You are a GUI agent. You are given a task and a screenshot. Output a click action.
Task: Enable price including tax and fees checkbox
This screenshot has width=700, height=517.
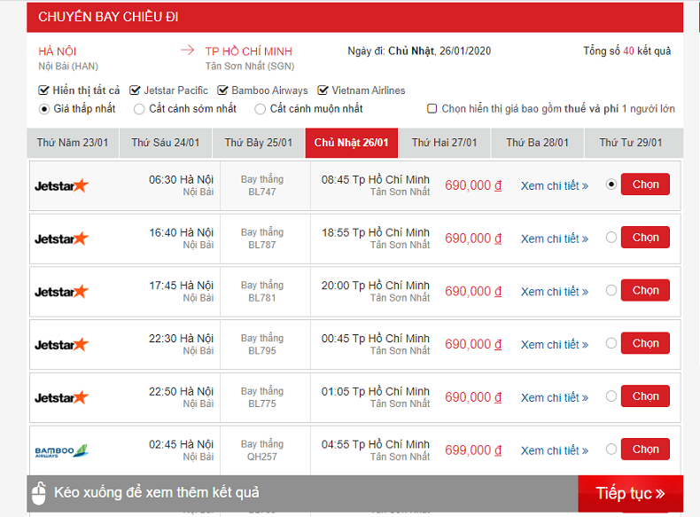[432, 108]
